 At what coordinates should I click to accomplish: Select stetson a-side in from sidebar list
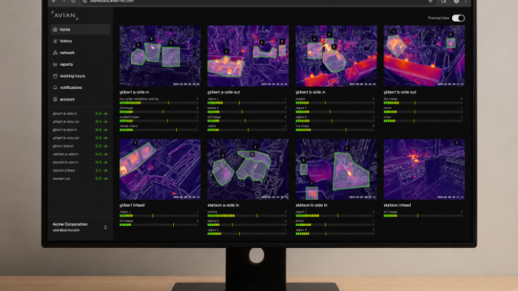[65, 154]
